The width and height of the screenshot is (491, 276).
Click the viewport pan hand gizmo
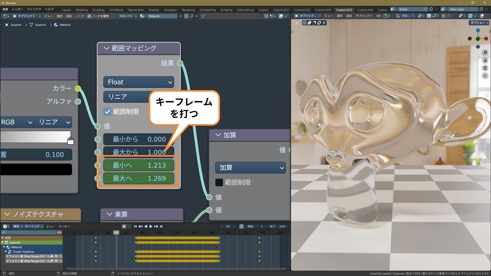[x=485, y=60]
